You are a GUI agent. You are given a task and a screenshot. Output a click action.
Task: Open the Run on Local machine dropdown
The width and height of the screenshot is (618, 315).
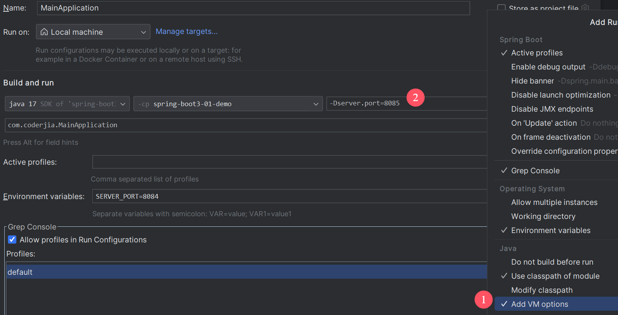click(x=93, y=32)
